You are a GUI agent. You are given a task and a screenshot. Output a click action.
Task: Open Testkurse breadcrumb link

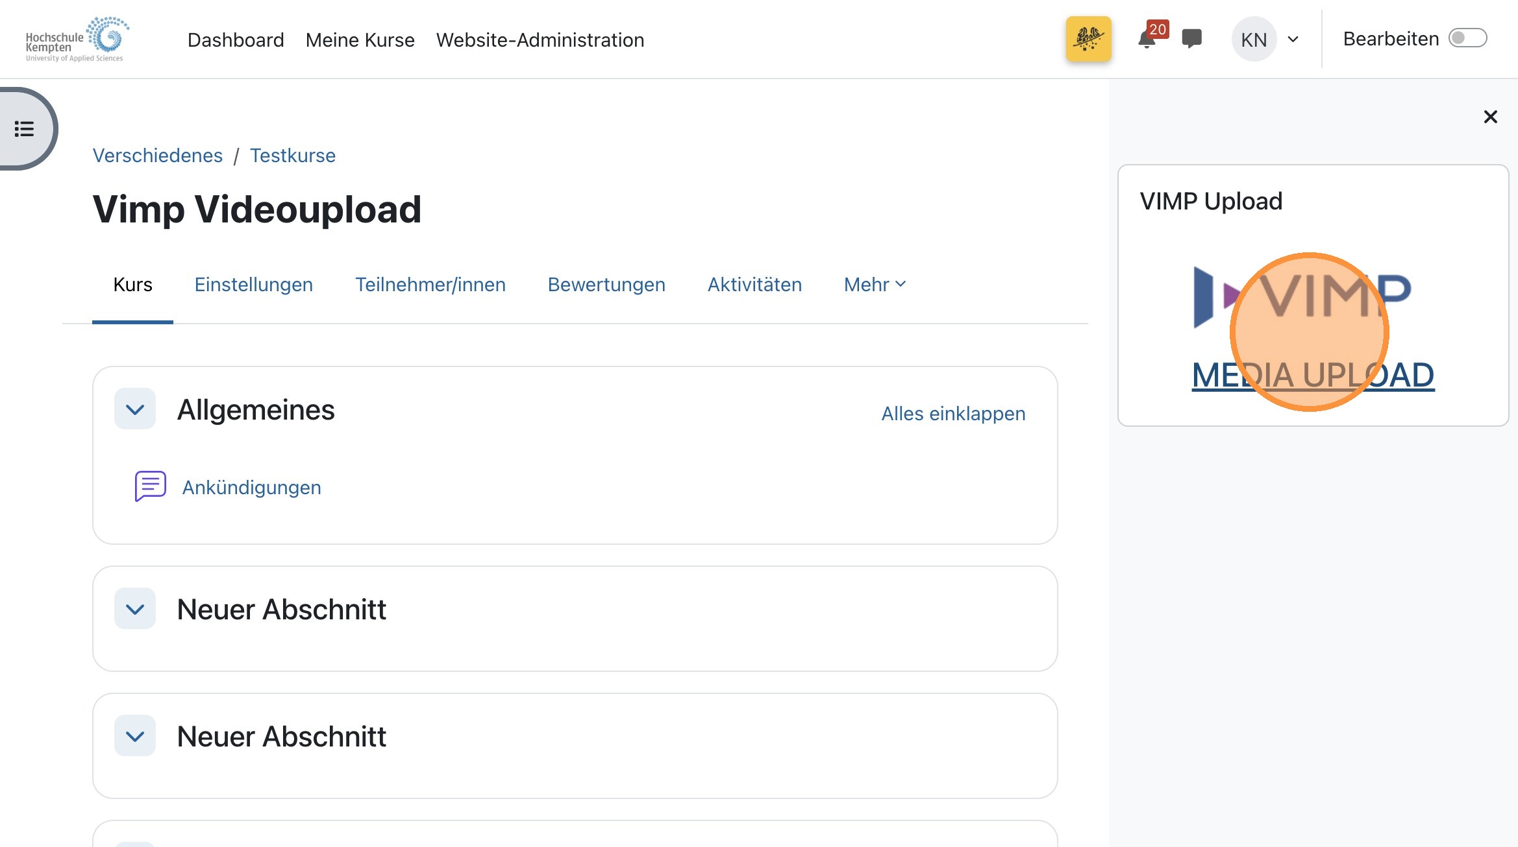coord(292,156)
